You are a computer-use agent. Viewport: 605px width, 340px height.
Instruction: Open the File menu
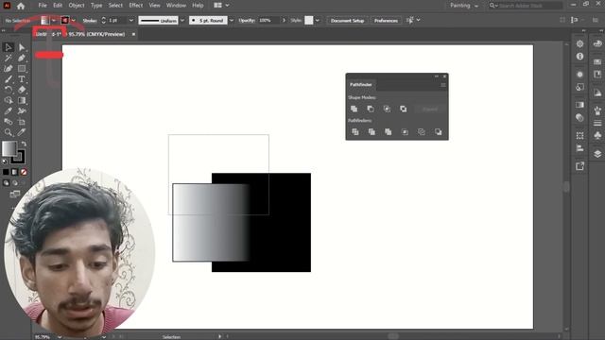(43, 6)
